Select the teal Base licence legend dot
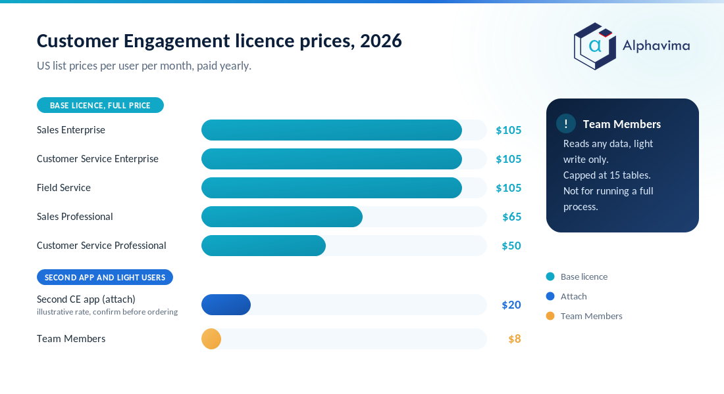This screenshot has width=724, height=394. (x=550, y=276)
